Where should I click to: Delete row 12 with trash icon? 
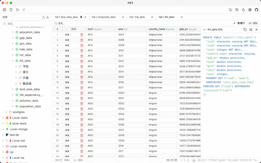point(82,93)
